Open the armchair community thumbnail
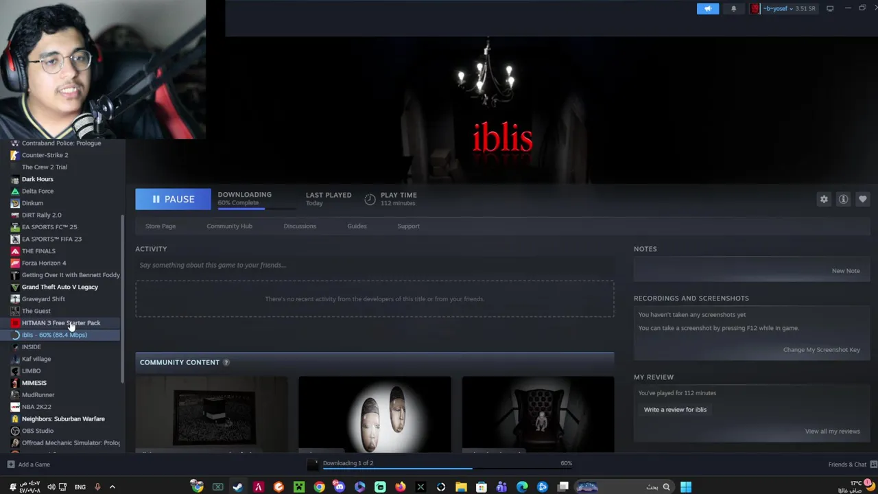The width and height of the screenshot is (878, 494). [x=538, y=414]
